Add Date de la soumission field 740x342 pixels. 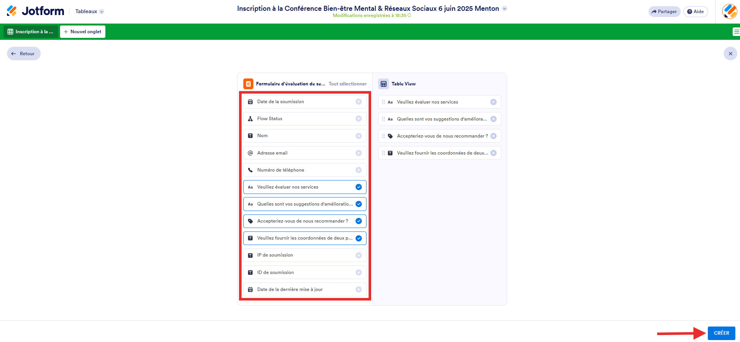358,102
